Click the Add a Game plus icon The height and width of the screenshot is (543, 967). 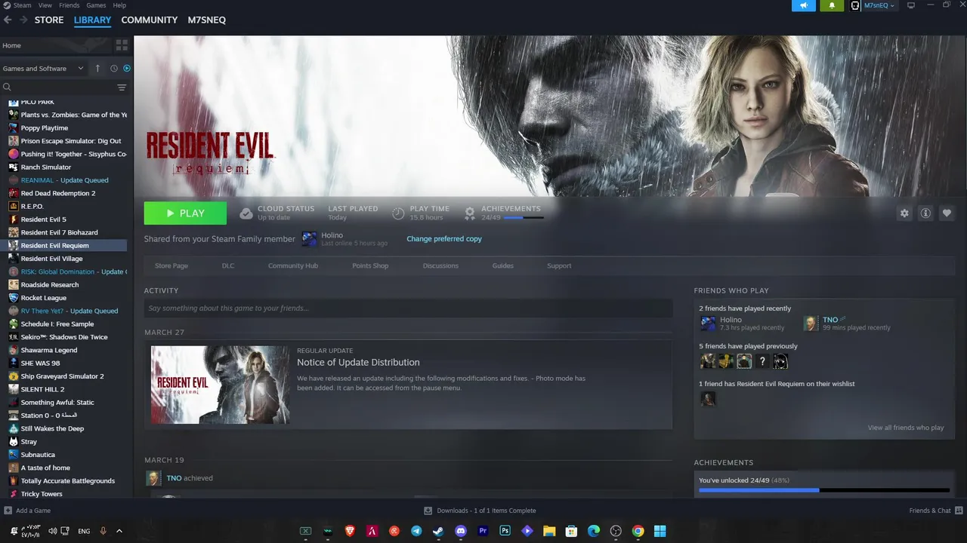(x=8, y=511)
